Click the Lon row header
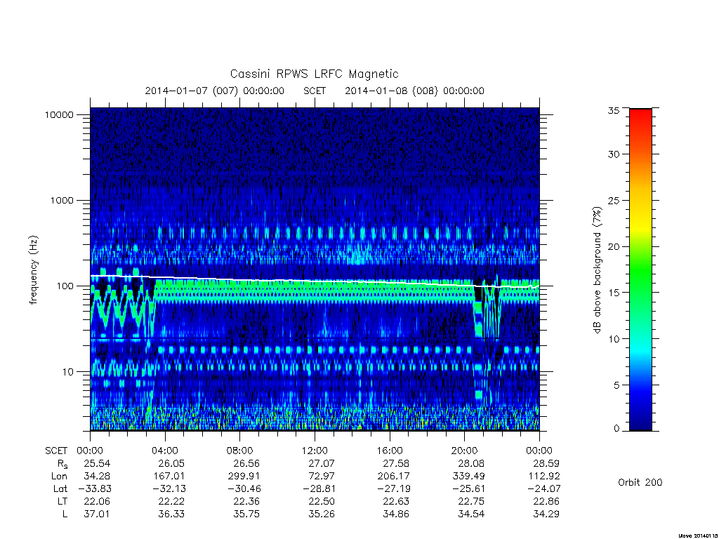This screenshot has width=719, height=539. [x=59, y=477]
